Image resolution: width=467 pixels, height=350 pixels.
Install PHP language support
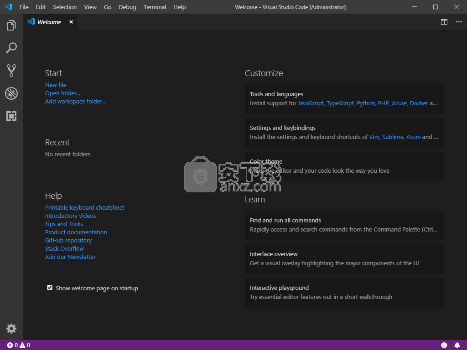point(383,103)
